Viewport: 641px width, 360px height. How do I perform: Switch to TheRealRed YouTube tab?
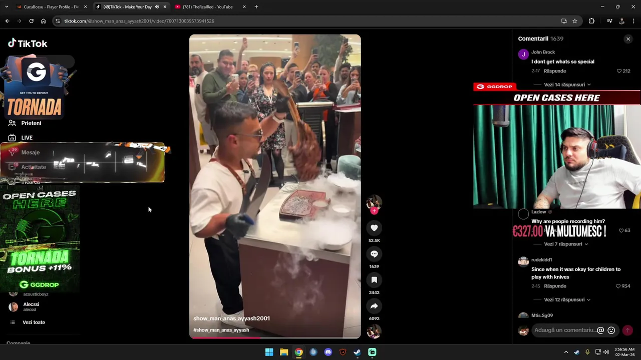pyautogui.click(x=207, y=7)
